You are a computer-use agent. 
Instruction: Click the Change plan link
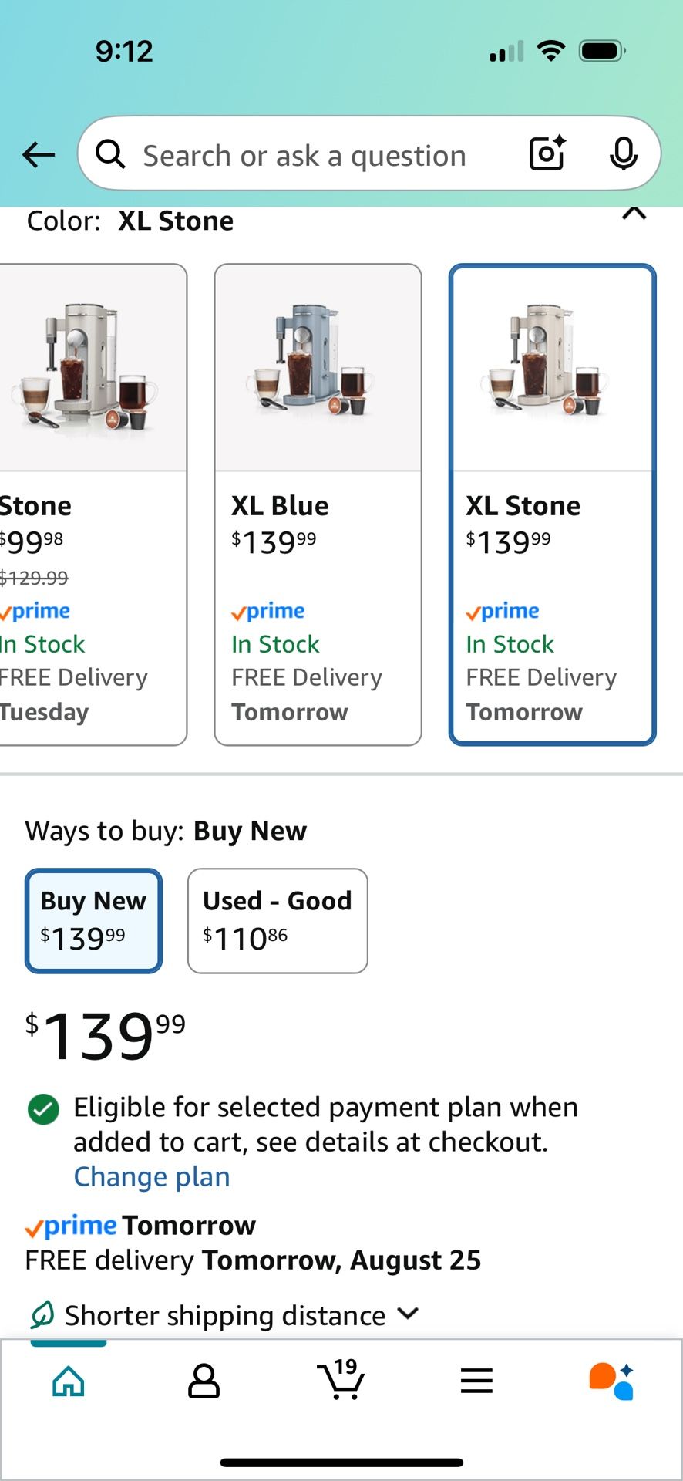(x=152, y=1177)
